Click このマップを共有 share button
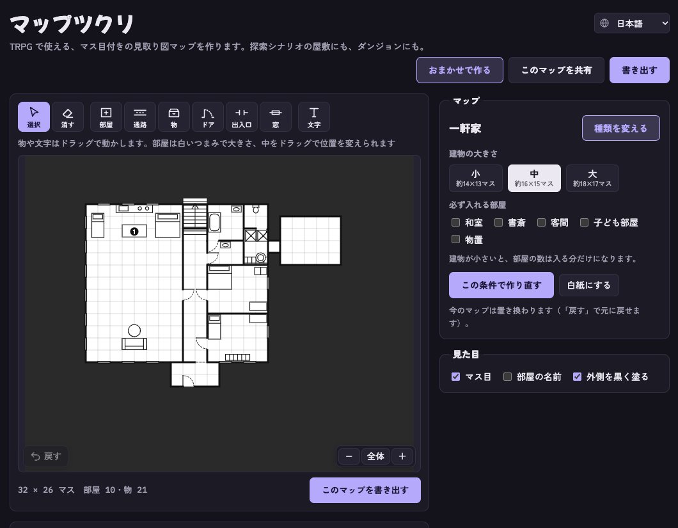 556,70
